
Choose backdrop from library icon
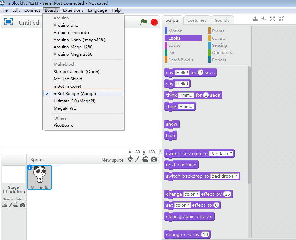coord(5,205)
